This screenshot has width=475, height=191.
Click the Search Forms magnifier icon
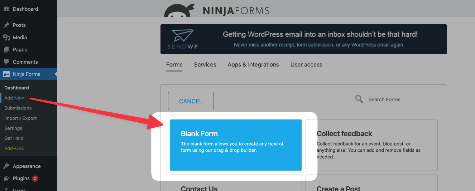point(359,99)
